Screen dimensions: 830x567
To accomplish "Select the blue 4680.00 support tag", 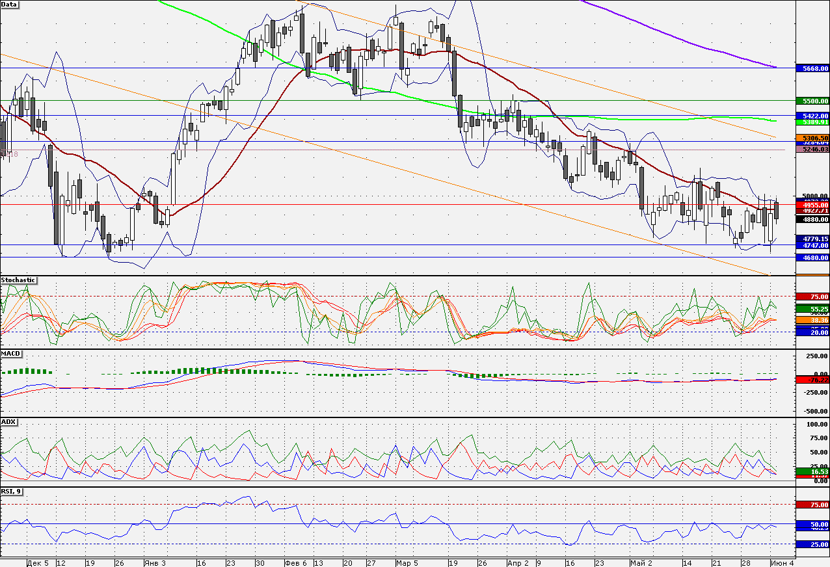I will coord(812,257).
